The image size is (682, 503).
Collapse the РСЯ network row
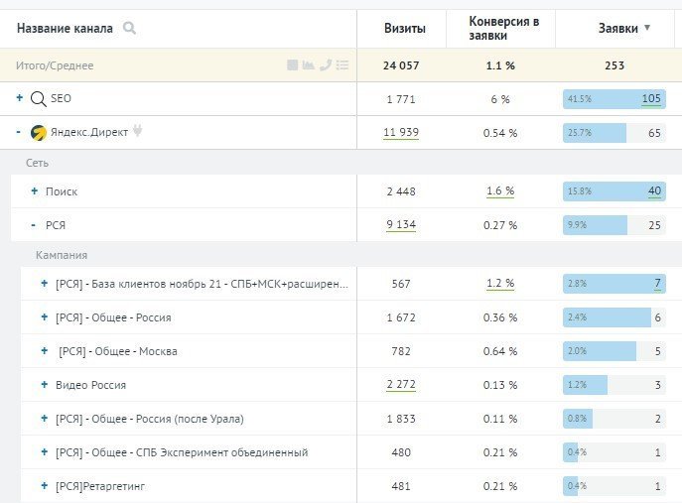coord(35,225)
